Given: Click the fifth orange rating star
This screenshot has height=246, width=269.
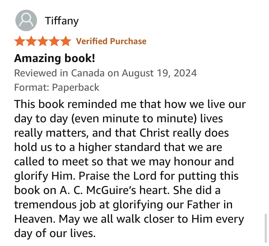Looking at the screenshot, I should [x=66, y=41].
